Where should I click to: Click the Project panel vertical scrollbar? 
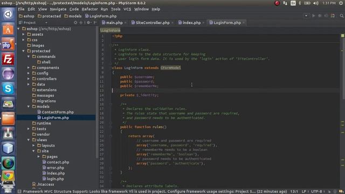click(97, 92)
